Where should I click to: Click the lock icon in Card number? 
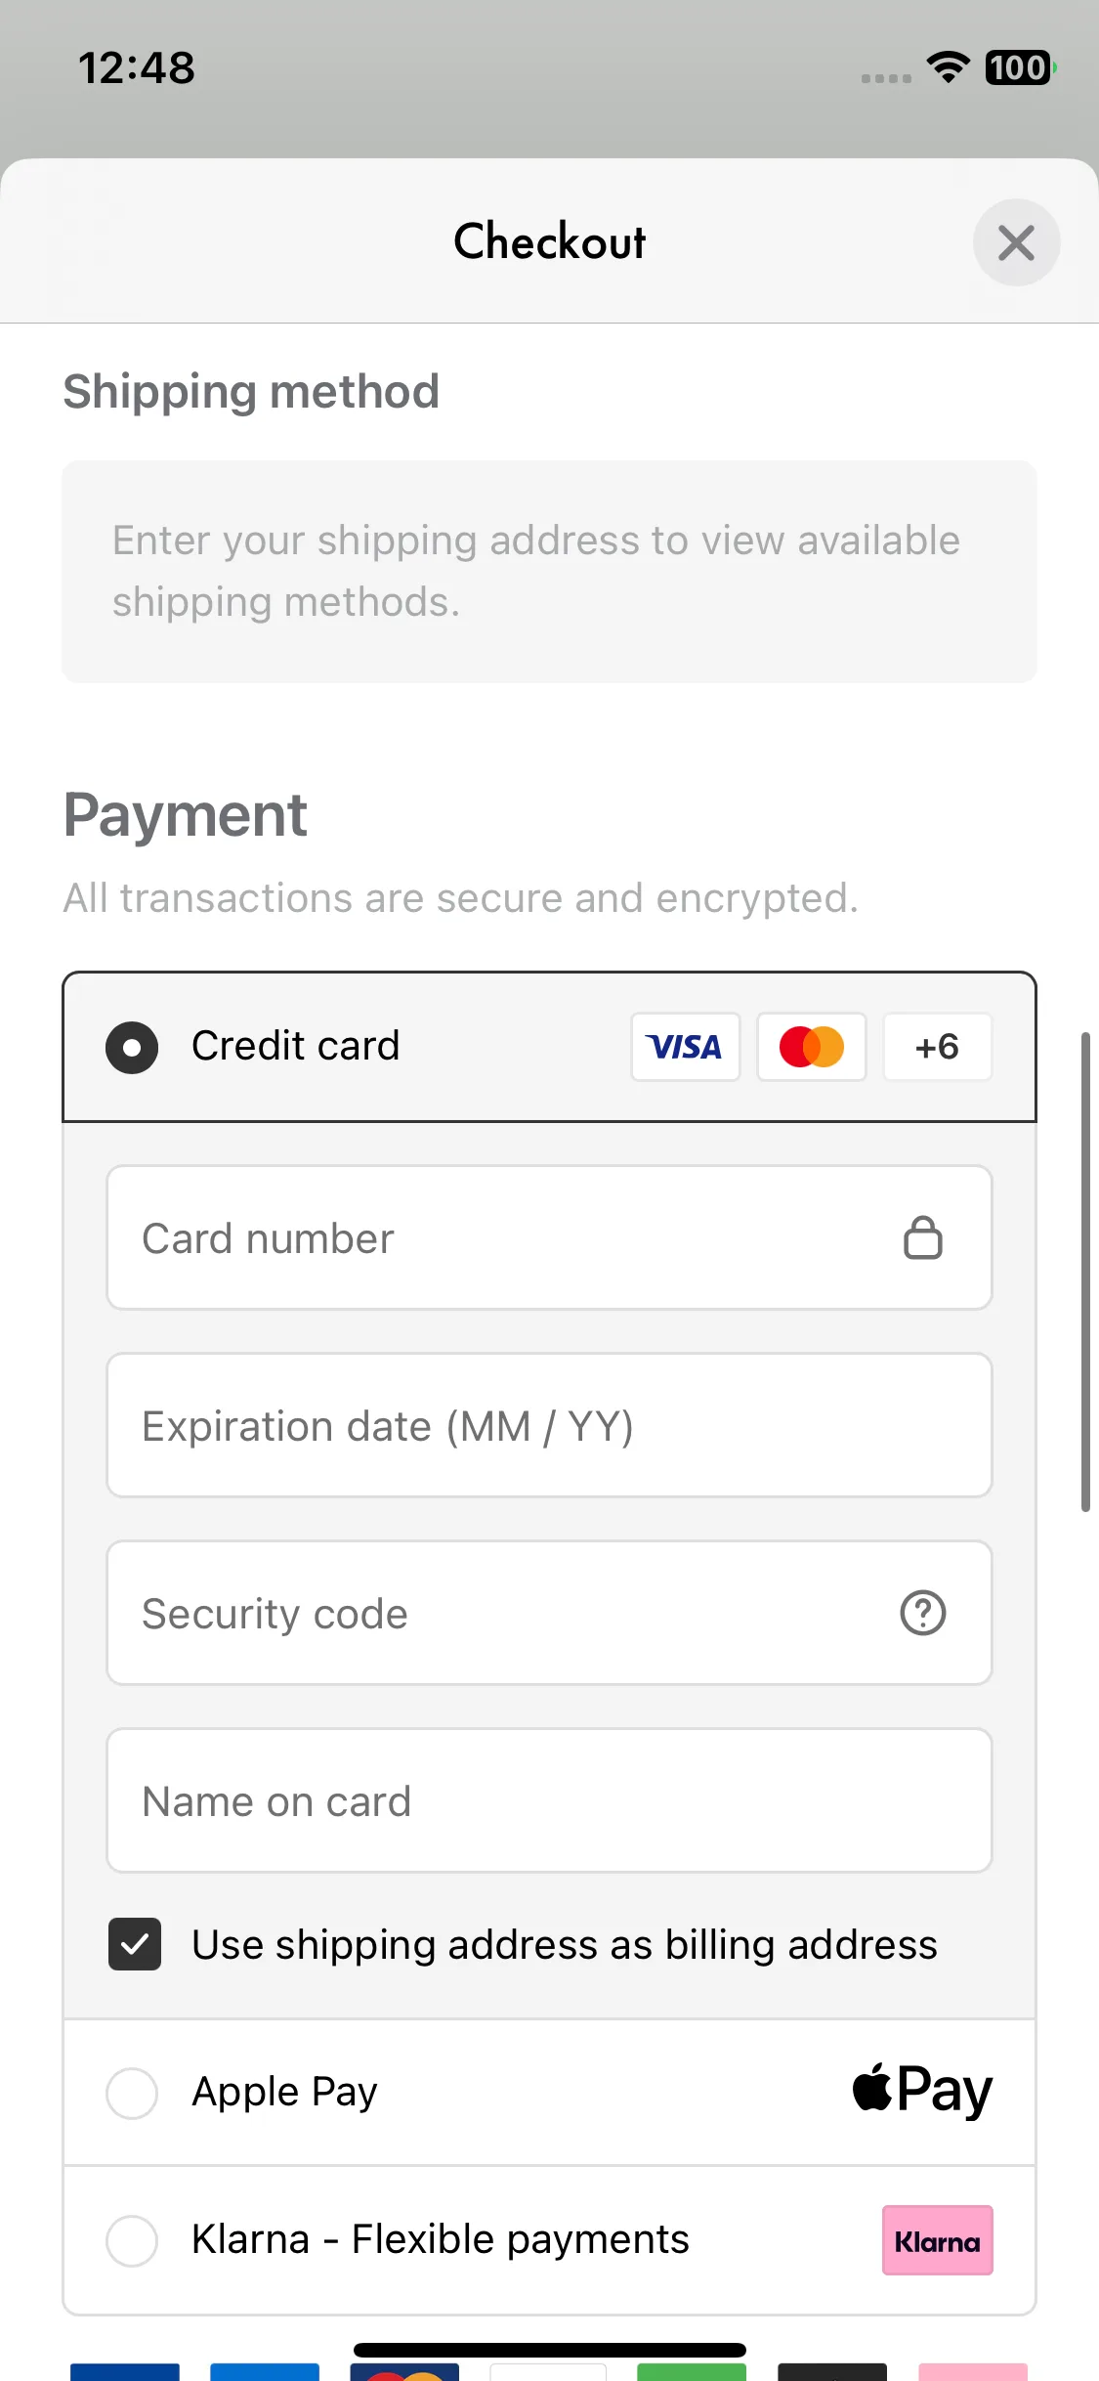click(922, 1237)
